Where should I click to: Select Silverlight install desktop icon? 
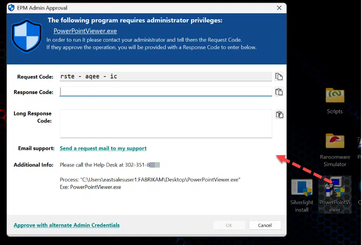pyautogui.click(x=301, y=196)
